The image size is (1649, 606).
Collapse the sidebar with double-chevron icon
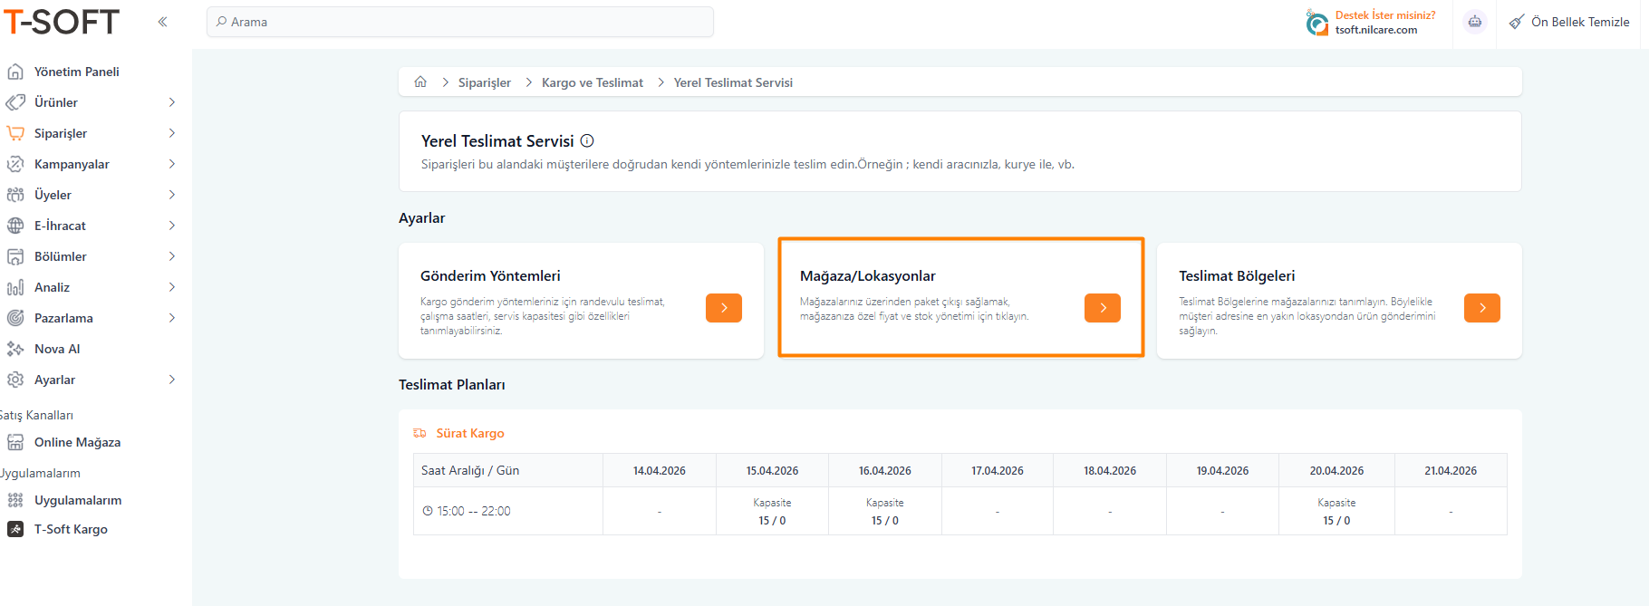(x=162, y=22)
